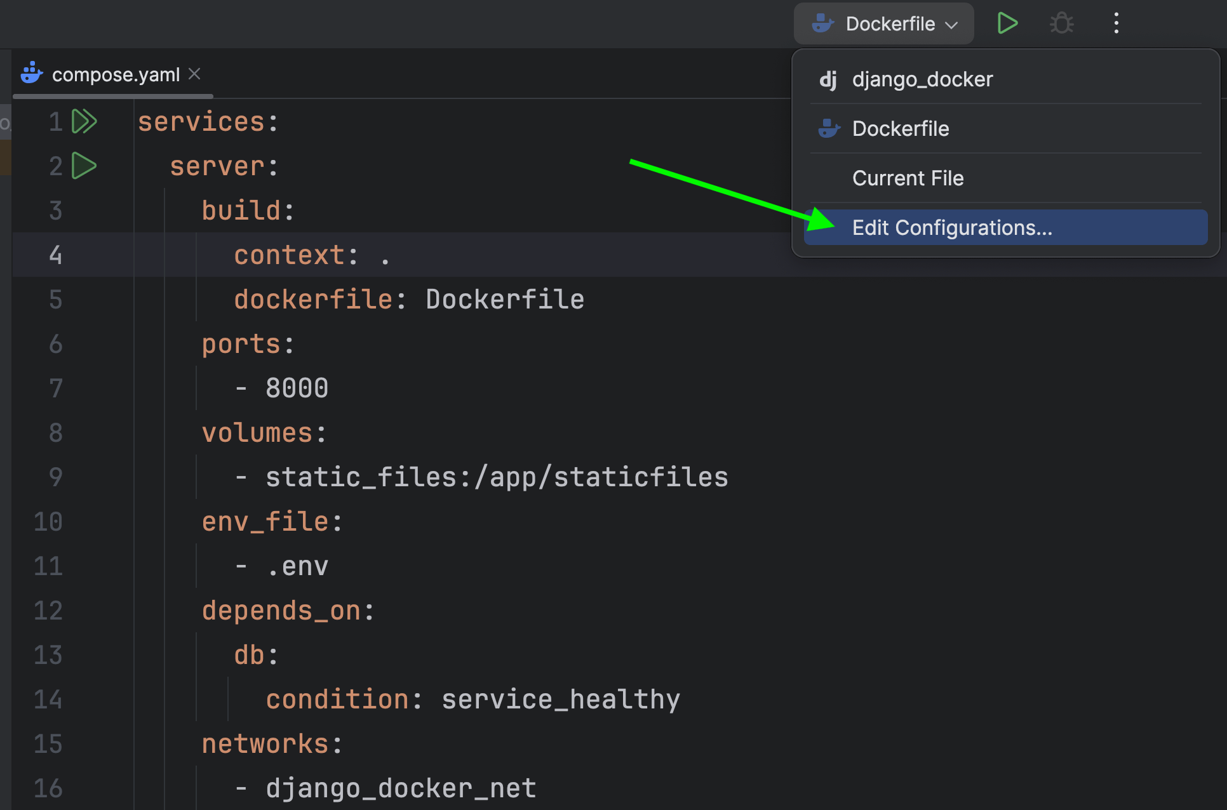Open the Dockerfile run configuration dropdown
Image resolution: width=1227 pixels, height=810 pixels.
click(883, 23)
